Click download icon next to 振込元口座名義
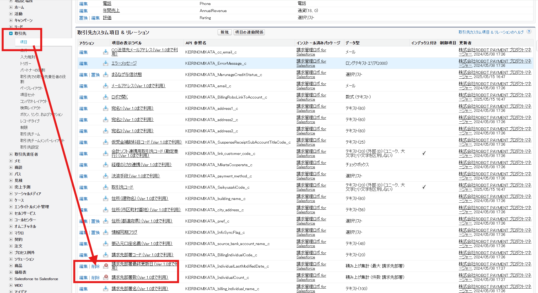 tap(106, 243)
